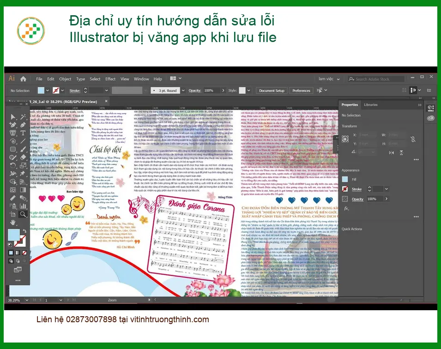
Task: Open the File menu
Action: click(x=39, y=79)
